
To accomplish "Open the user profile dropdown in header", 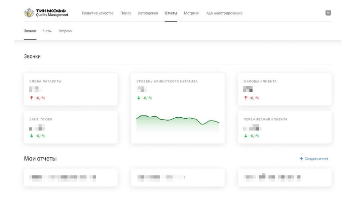I will pyautogui.click(x=328, y=13).
